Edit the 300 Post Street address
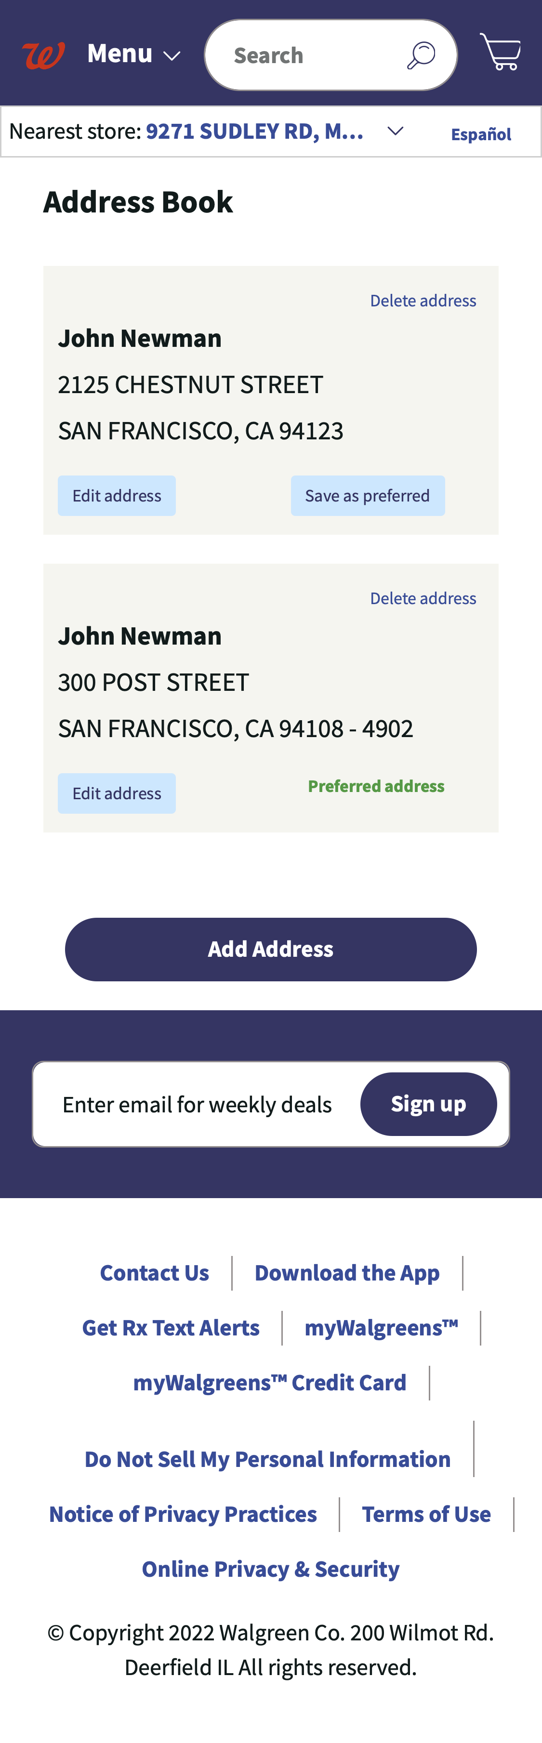This screenshot has height=1743, width=542. [x=117, y=793]
